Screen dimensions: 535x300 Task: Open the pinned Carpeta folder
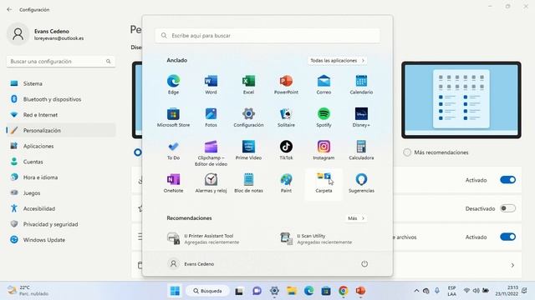tap(324, 184)
